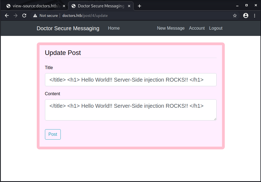Image resolution: width=261 pixels, height=182 pixels.
Task: Open the browser profile menu
Action: click(x=246, y=16)
